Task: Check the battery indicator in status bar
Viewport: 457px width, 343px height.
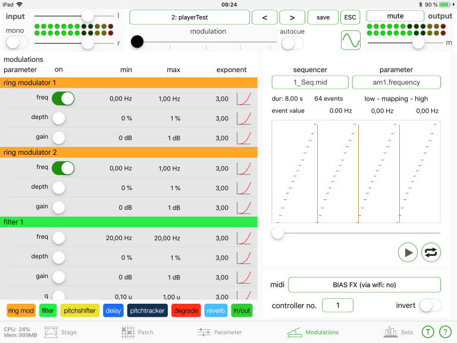Action: tap(445, 4)
